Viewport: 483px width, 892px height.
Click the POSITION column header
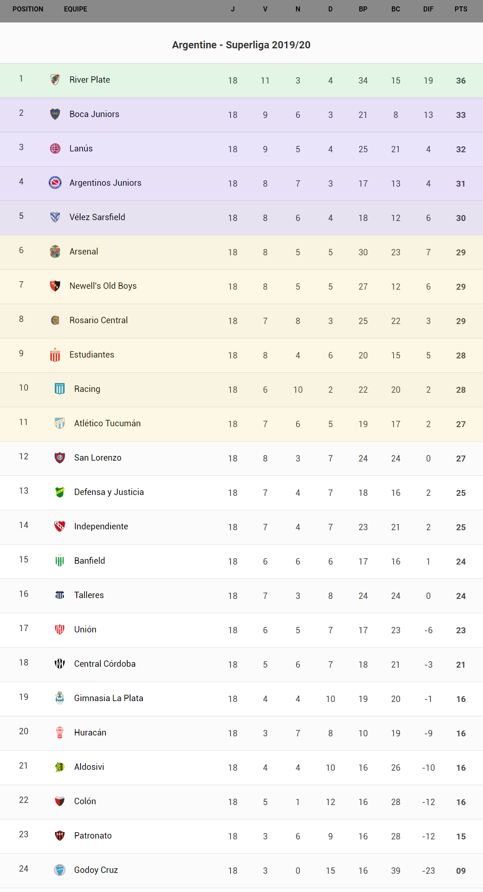tap(28, 9)
